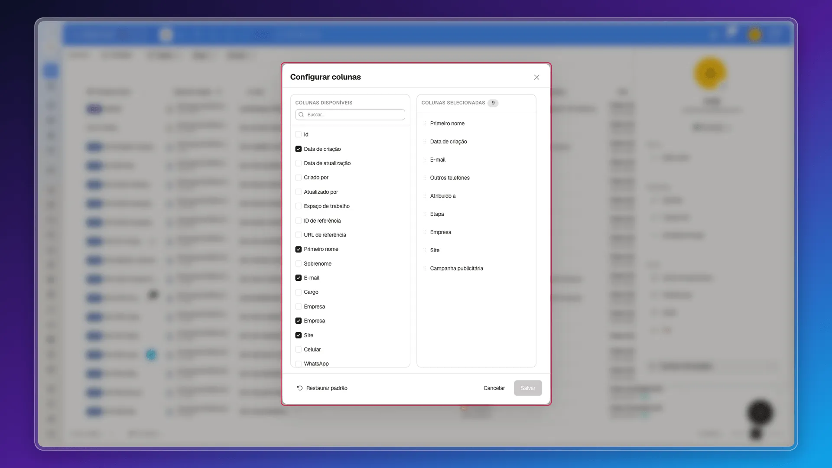Tick the Data de atualização checkbox
Screen dimensions: 832x468
tap(298, 163)
